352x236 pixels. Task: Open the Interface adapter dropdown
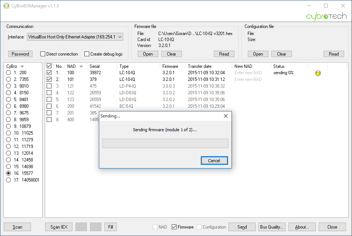pyautogui.click(x=119, y=37)
